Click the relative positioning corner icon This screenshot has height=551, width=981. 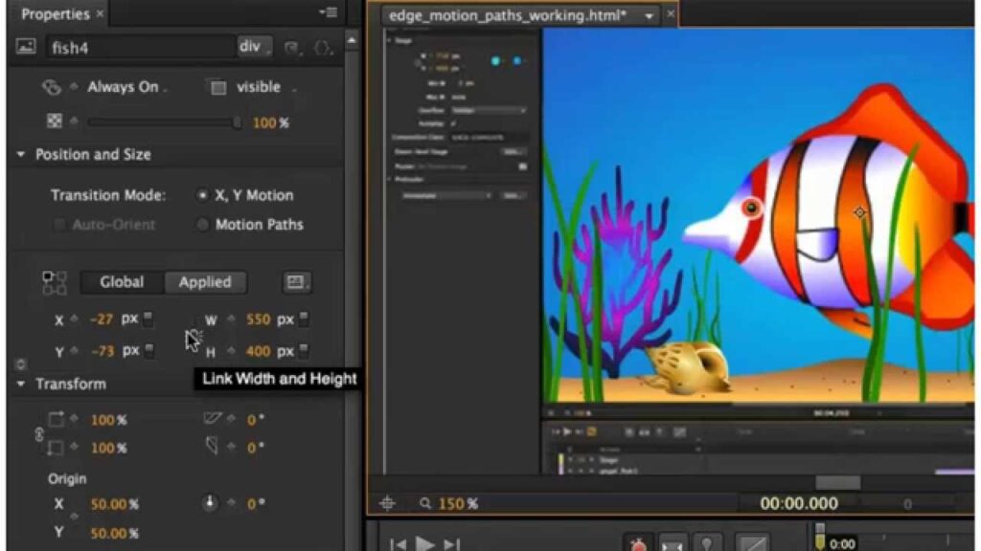55,282
